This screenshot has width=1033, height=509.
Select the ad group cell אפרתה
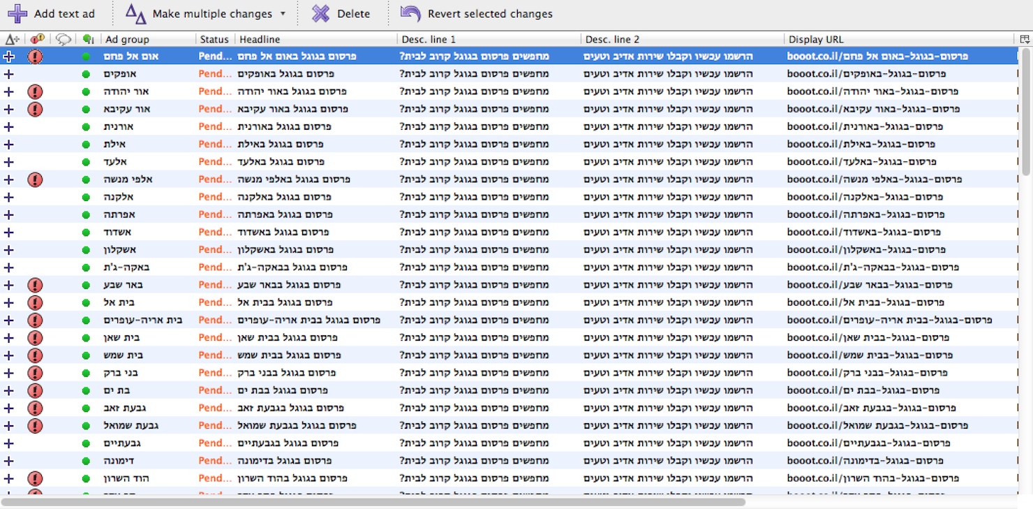click(x=119, y=214)
